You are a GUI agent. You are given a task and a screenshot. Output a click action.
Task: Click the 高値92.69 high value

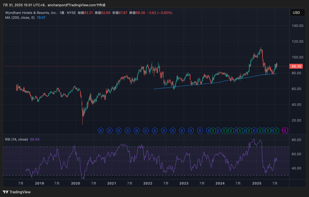coord(102,13)
